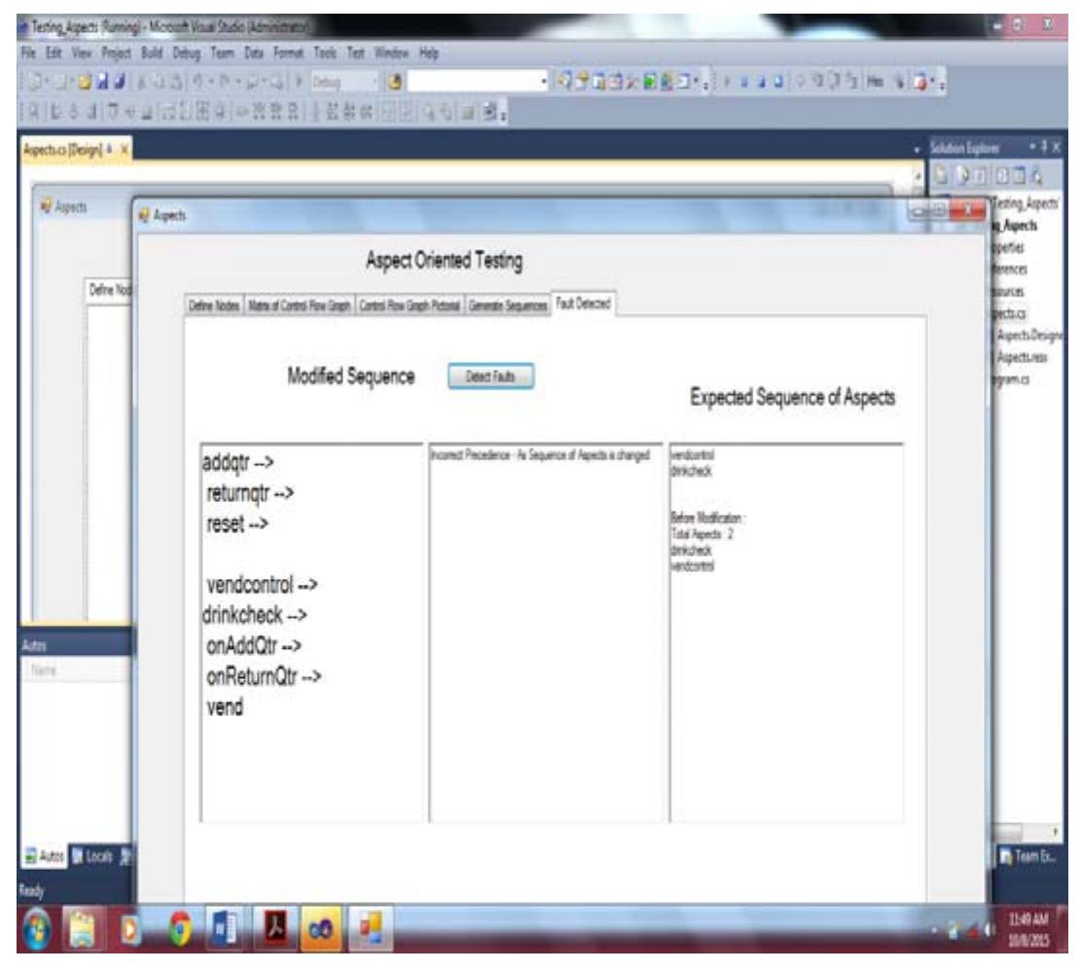Select the Fault Detected tab
Viewport: 1081px width, 971px height.
pos(583,304)
